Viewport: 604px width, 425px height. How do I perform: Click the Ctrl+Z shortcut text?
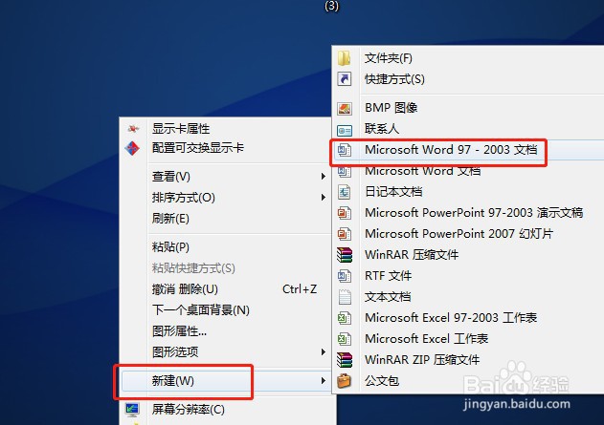(x=300, y=289)
